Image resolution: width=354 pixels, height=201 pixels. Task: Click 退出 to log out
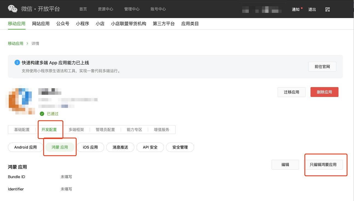[312, 9]
